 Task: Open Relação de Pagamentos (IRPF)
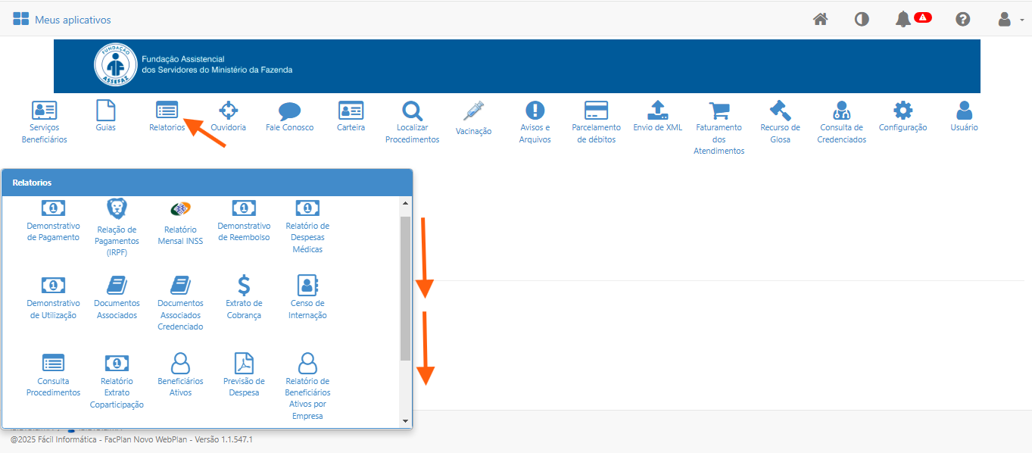tap(117, 227)
